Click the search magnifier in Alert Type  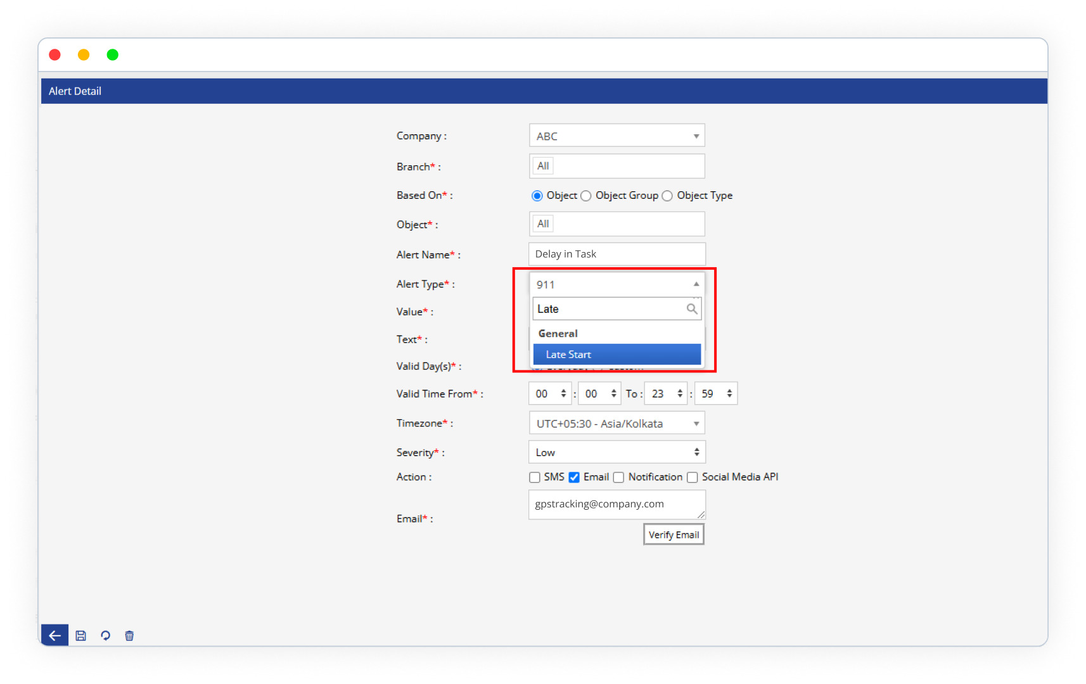(x=692, y=309)
